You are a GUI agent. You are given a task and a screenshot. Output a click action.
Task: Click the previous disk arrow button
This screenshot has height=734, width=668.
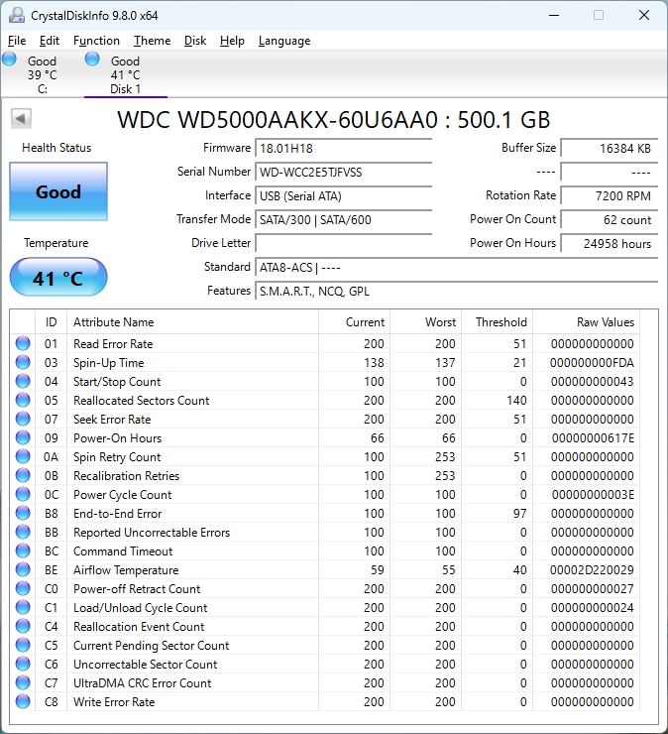click(x=21, y=119)
